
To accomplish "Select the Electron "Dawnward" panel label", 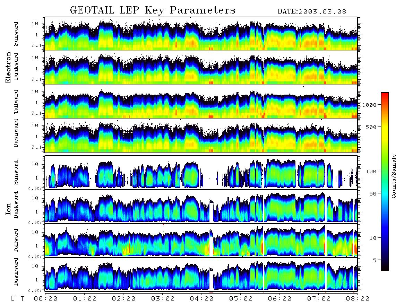I will (x=16, y=133).
